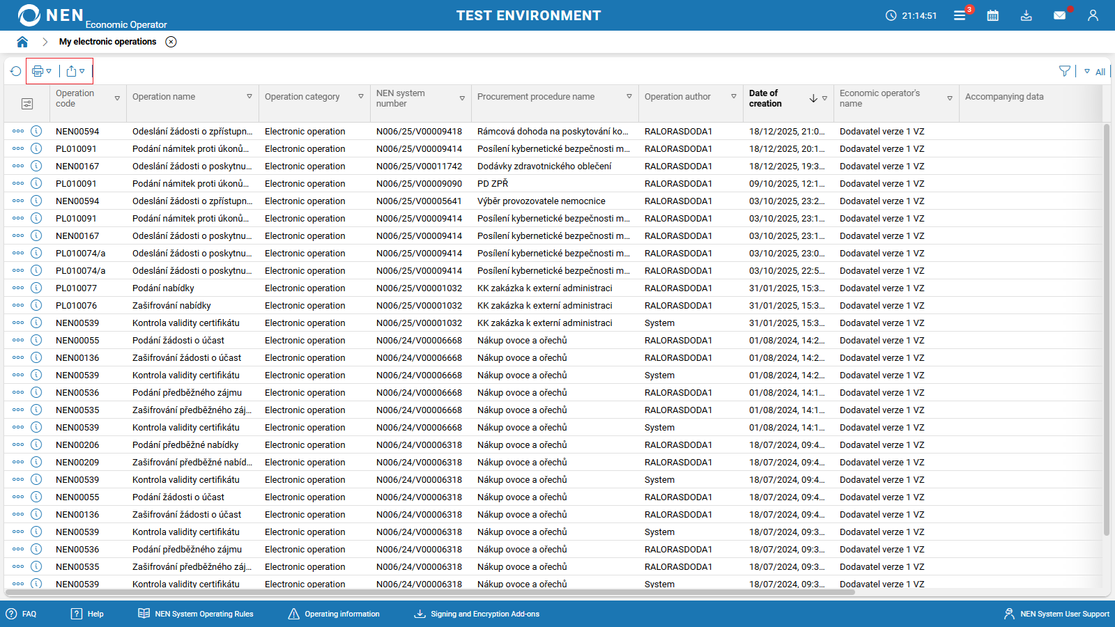Sort by Date of creation column
1115x627 pixels.
click(x=813, y=98)
